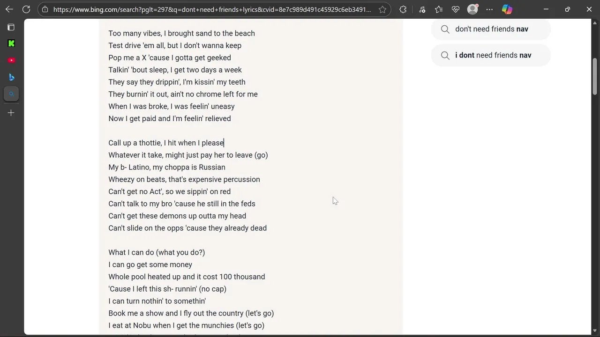The width and height of the screenshot is (600, 337).
Task: Minimize the browser window
Action: (x=546, y=9)
